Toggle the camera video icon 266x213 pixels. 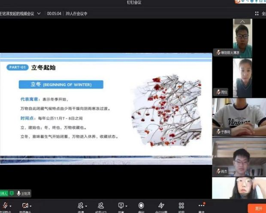[24, 205]
